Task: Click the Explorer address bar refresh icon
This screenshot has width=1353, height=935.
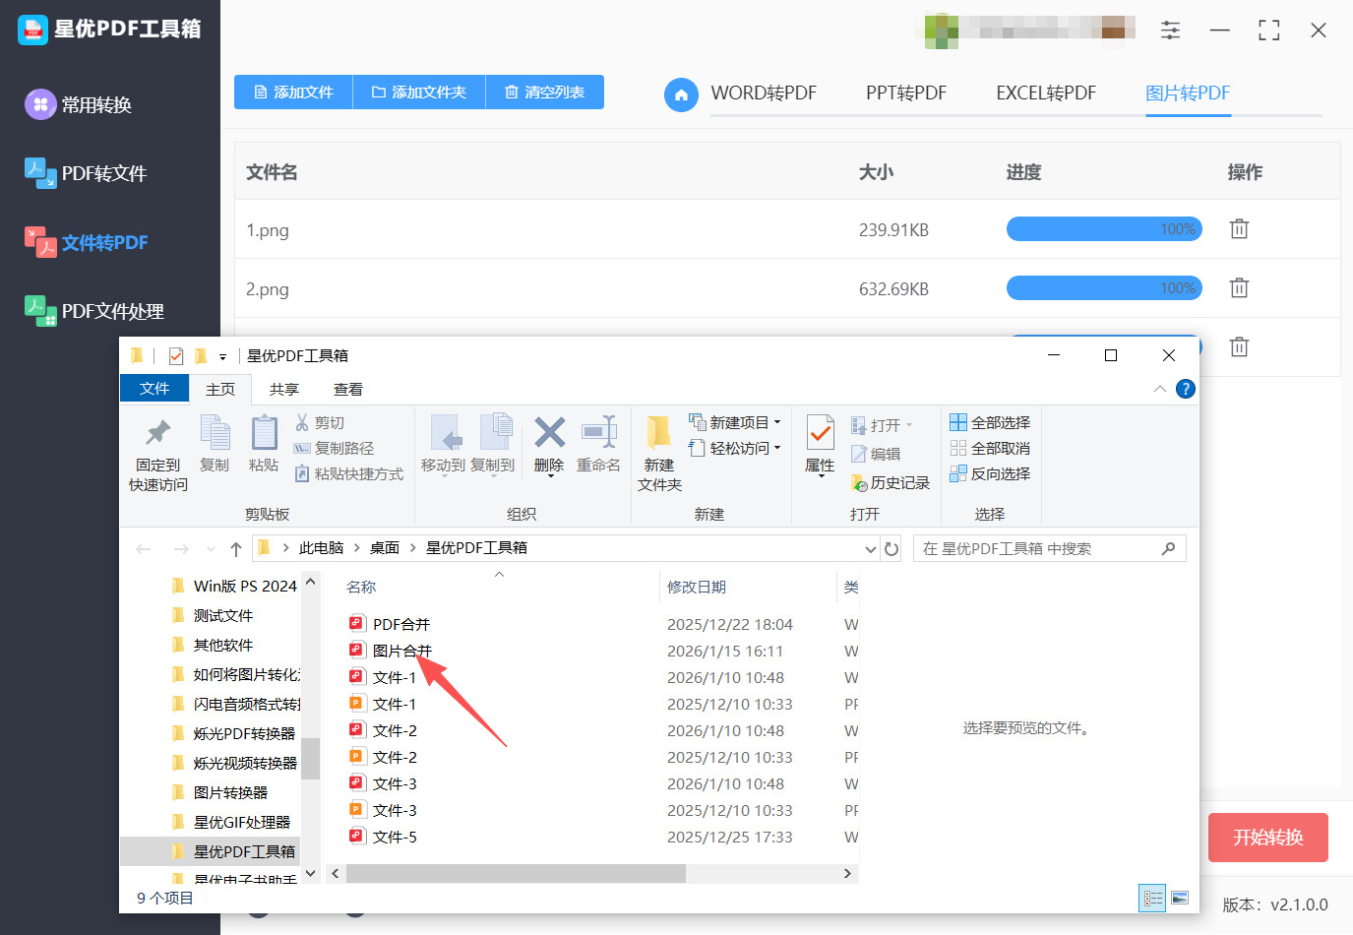Action: [x=892, y=549]
